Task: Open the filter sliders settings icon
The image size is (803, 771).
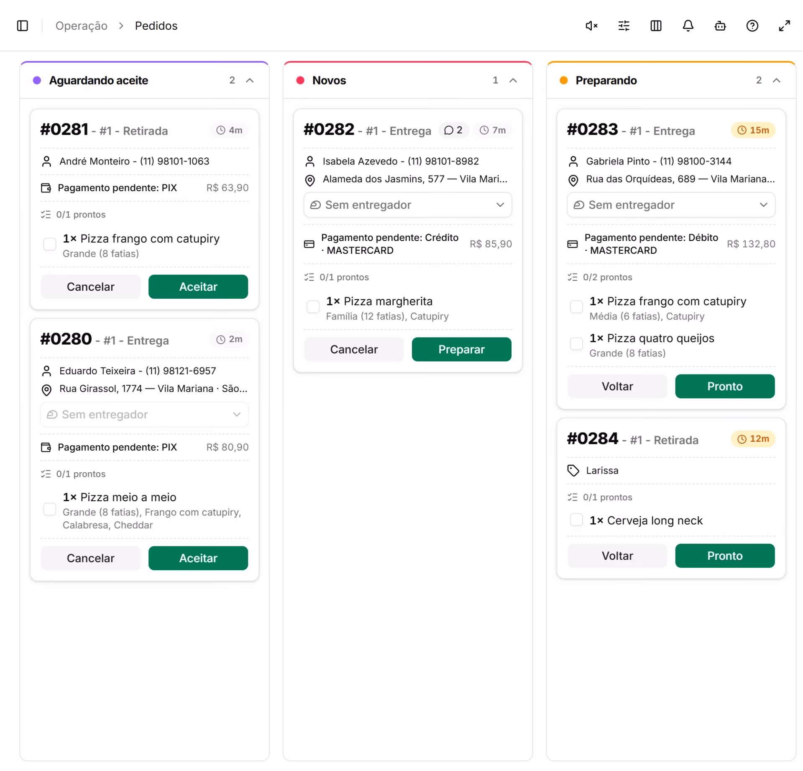Action: tap(624, 26)
